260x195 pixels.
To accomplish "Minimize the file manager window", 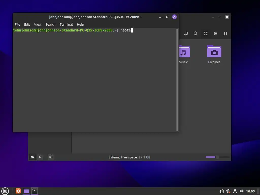I will click(x=213, y=17).
